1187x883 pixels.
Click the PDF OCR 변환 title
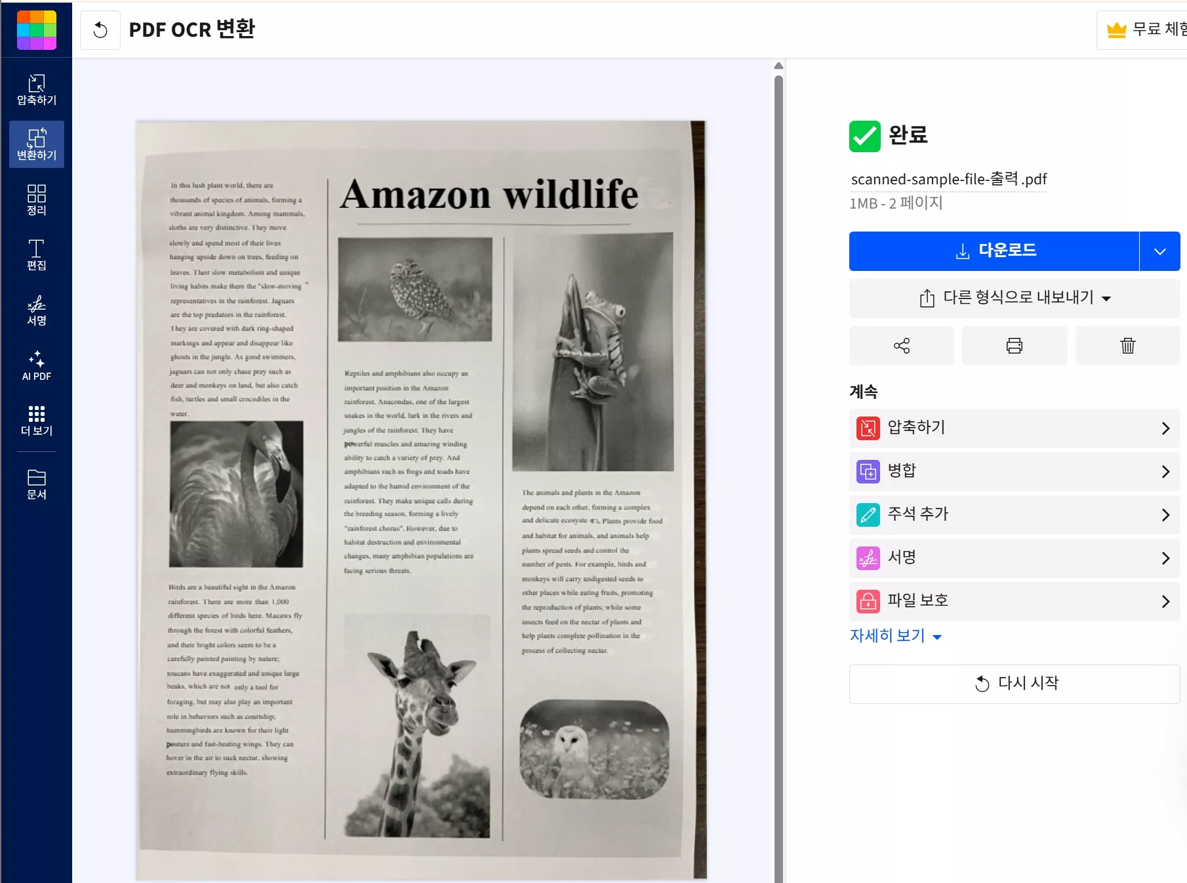coord(191,30)
